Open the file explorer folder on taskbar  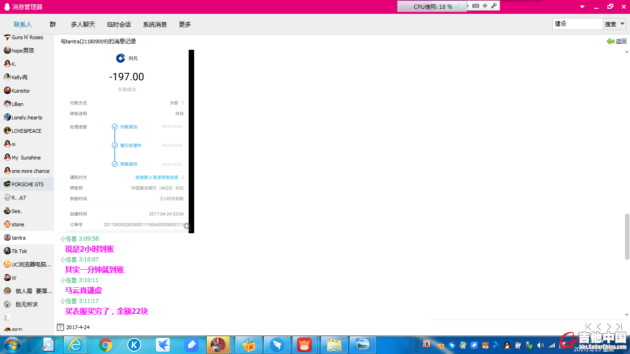coord(334,345)
